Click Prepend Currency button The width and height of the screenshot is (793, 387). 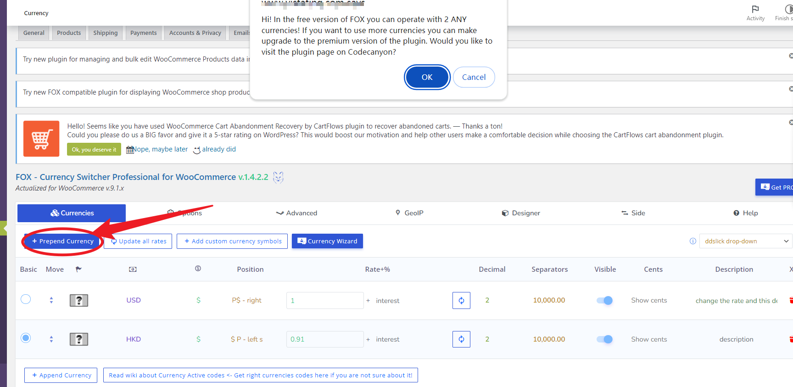[62, 241]
